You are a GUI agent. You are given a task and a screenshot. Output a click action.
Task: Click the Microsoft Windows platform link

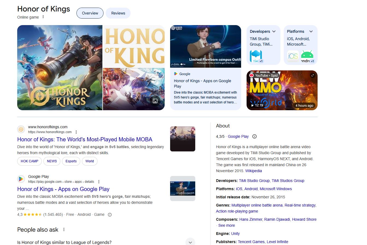[276, 189]
